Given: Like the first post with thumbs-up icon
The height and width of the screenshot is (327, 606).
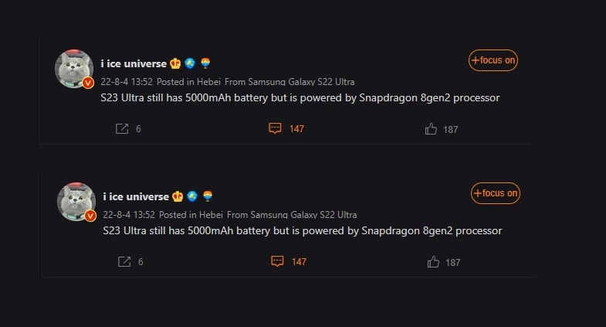Looking at the screenshot, I should 431,129.
